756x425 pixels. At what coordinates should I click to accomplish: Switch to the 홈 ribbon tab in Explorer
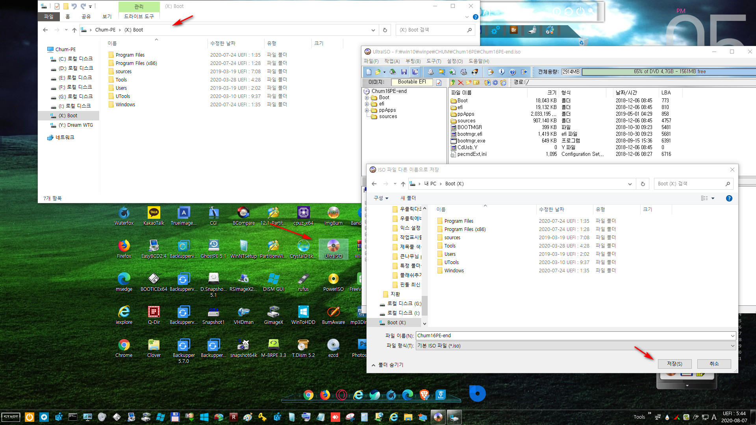67,17
